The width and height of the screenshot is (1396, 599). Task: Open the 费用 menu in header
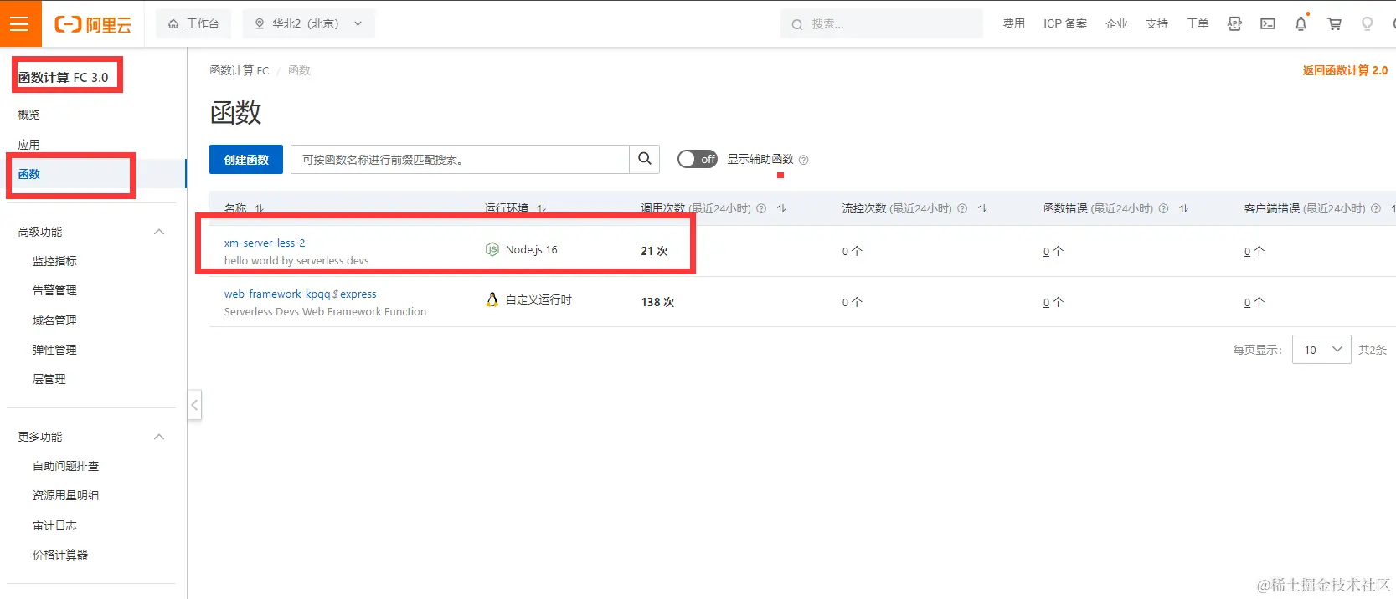pos(1014,23)
